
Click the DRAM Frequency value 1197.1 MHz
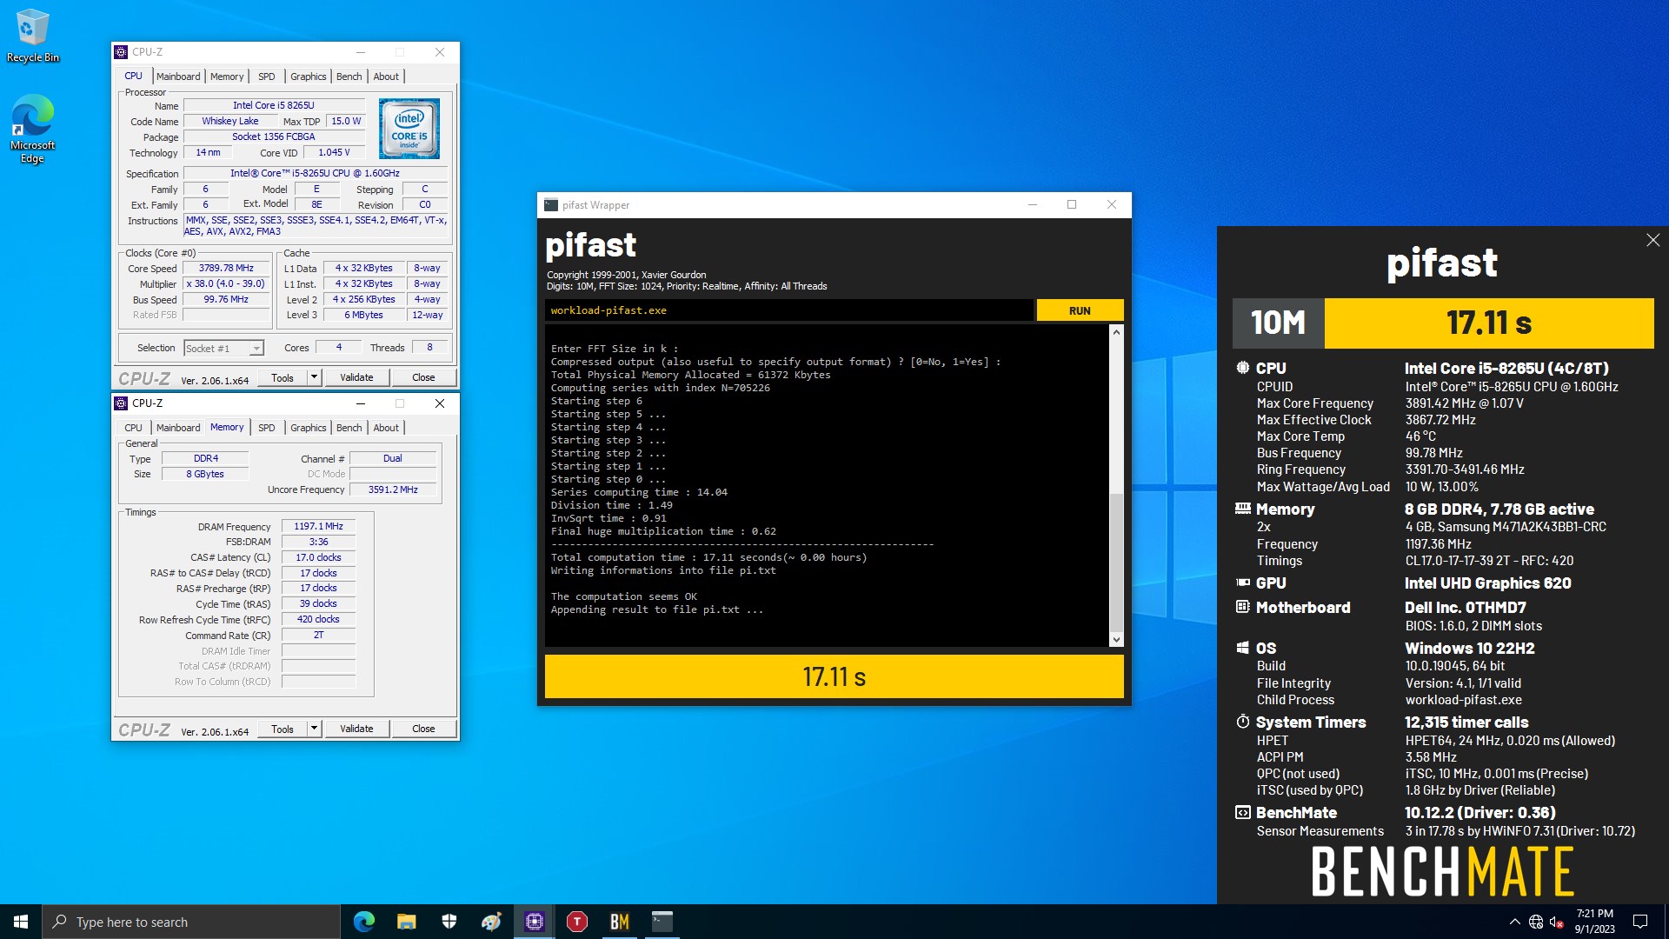pos(318,526)
